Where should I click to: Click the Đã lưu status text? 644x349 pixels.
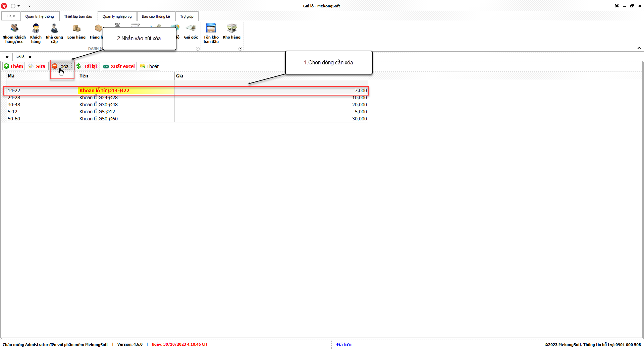click(x=344, y=345)
